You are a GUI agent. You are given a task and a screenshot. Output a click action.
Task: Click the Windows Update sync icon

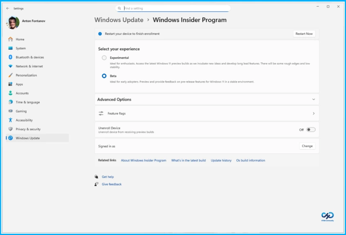click(x=10, y=138)
